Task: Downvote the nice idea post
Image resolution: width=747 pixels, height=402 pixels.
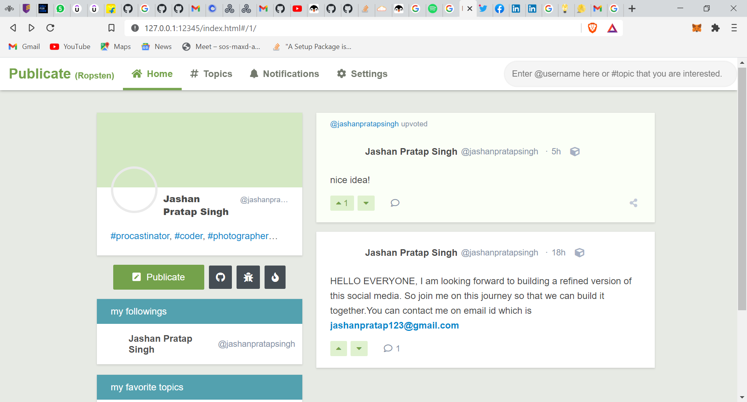Action: click(366, 203)
